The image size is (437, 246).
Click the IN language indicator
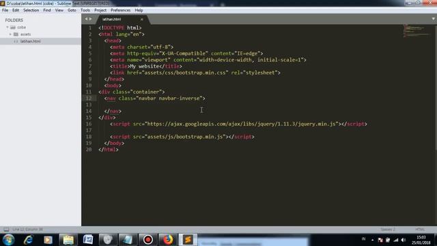click(363, 238)
